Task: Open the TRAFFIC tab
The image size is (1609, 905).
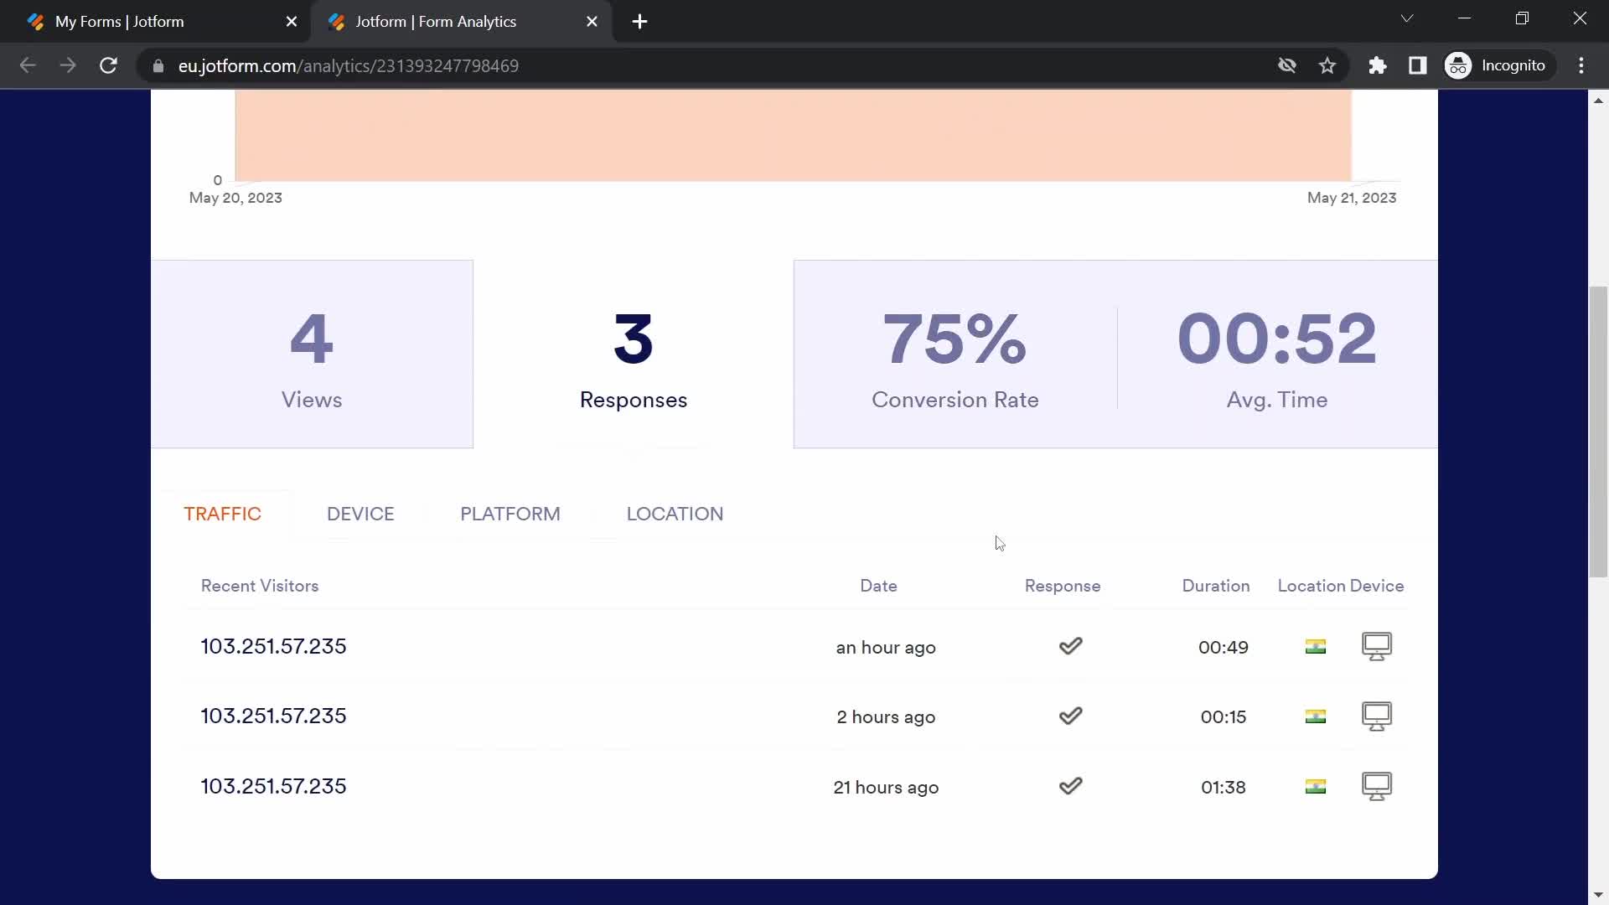Action: coord(223,514)
